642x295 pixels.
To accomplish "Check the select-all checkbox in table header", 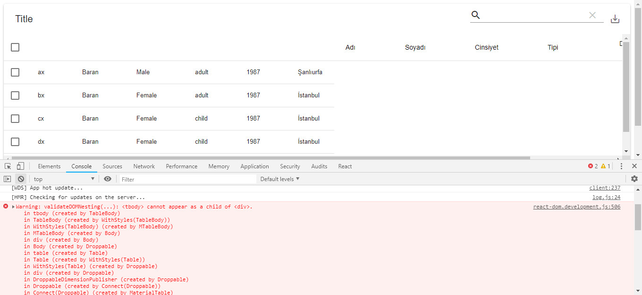I will point(15,47).
